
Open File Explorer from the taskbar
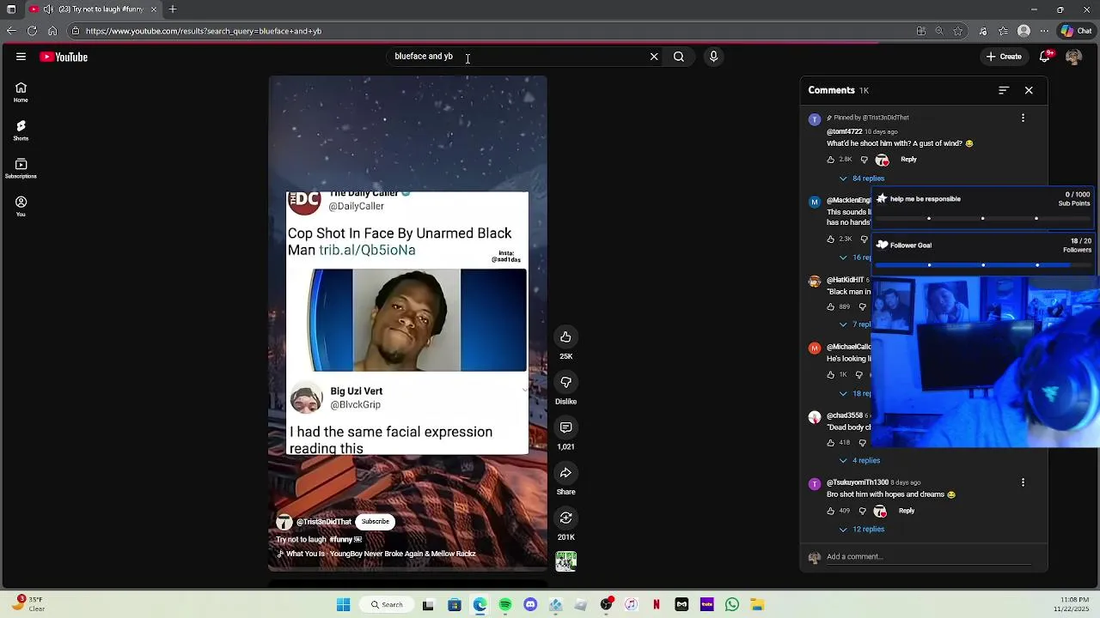point(757,605)
